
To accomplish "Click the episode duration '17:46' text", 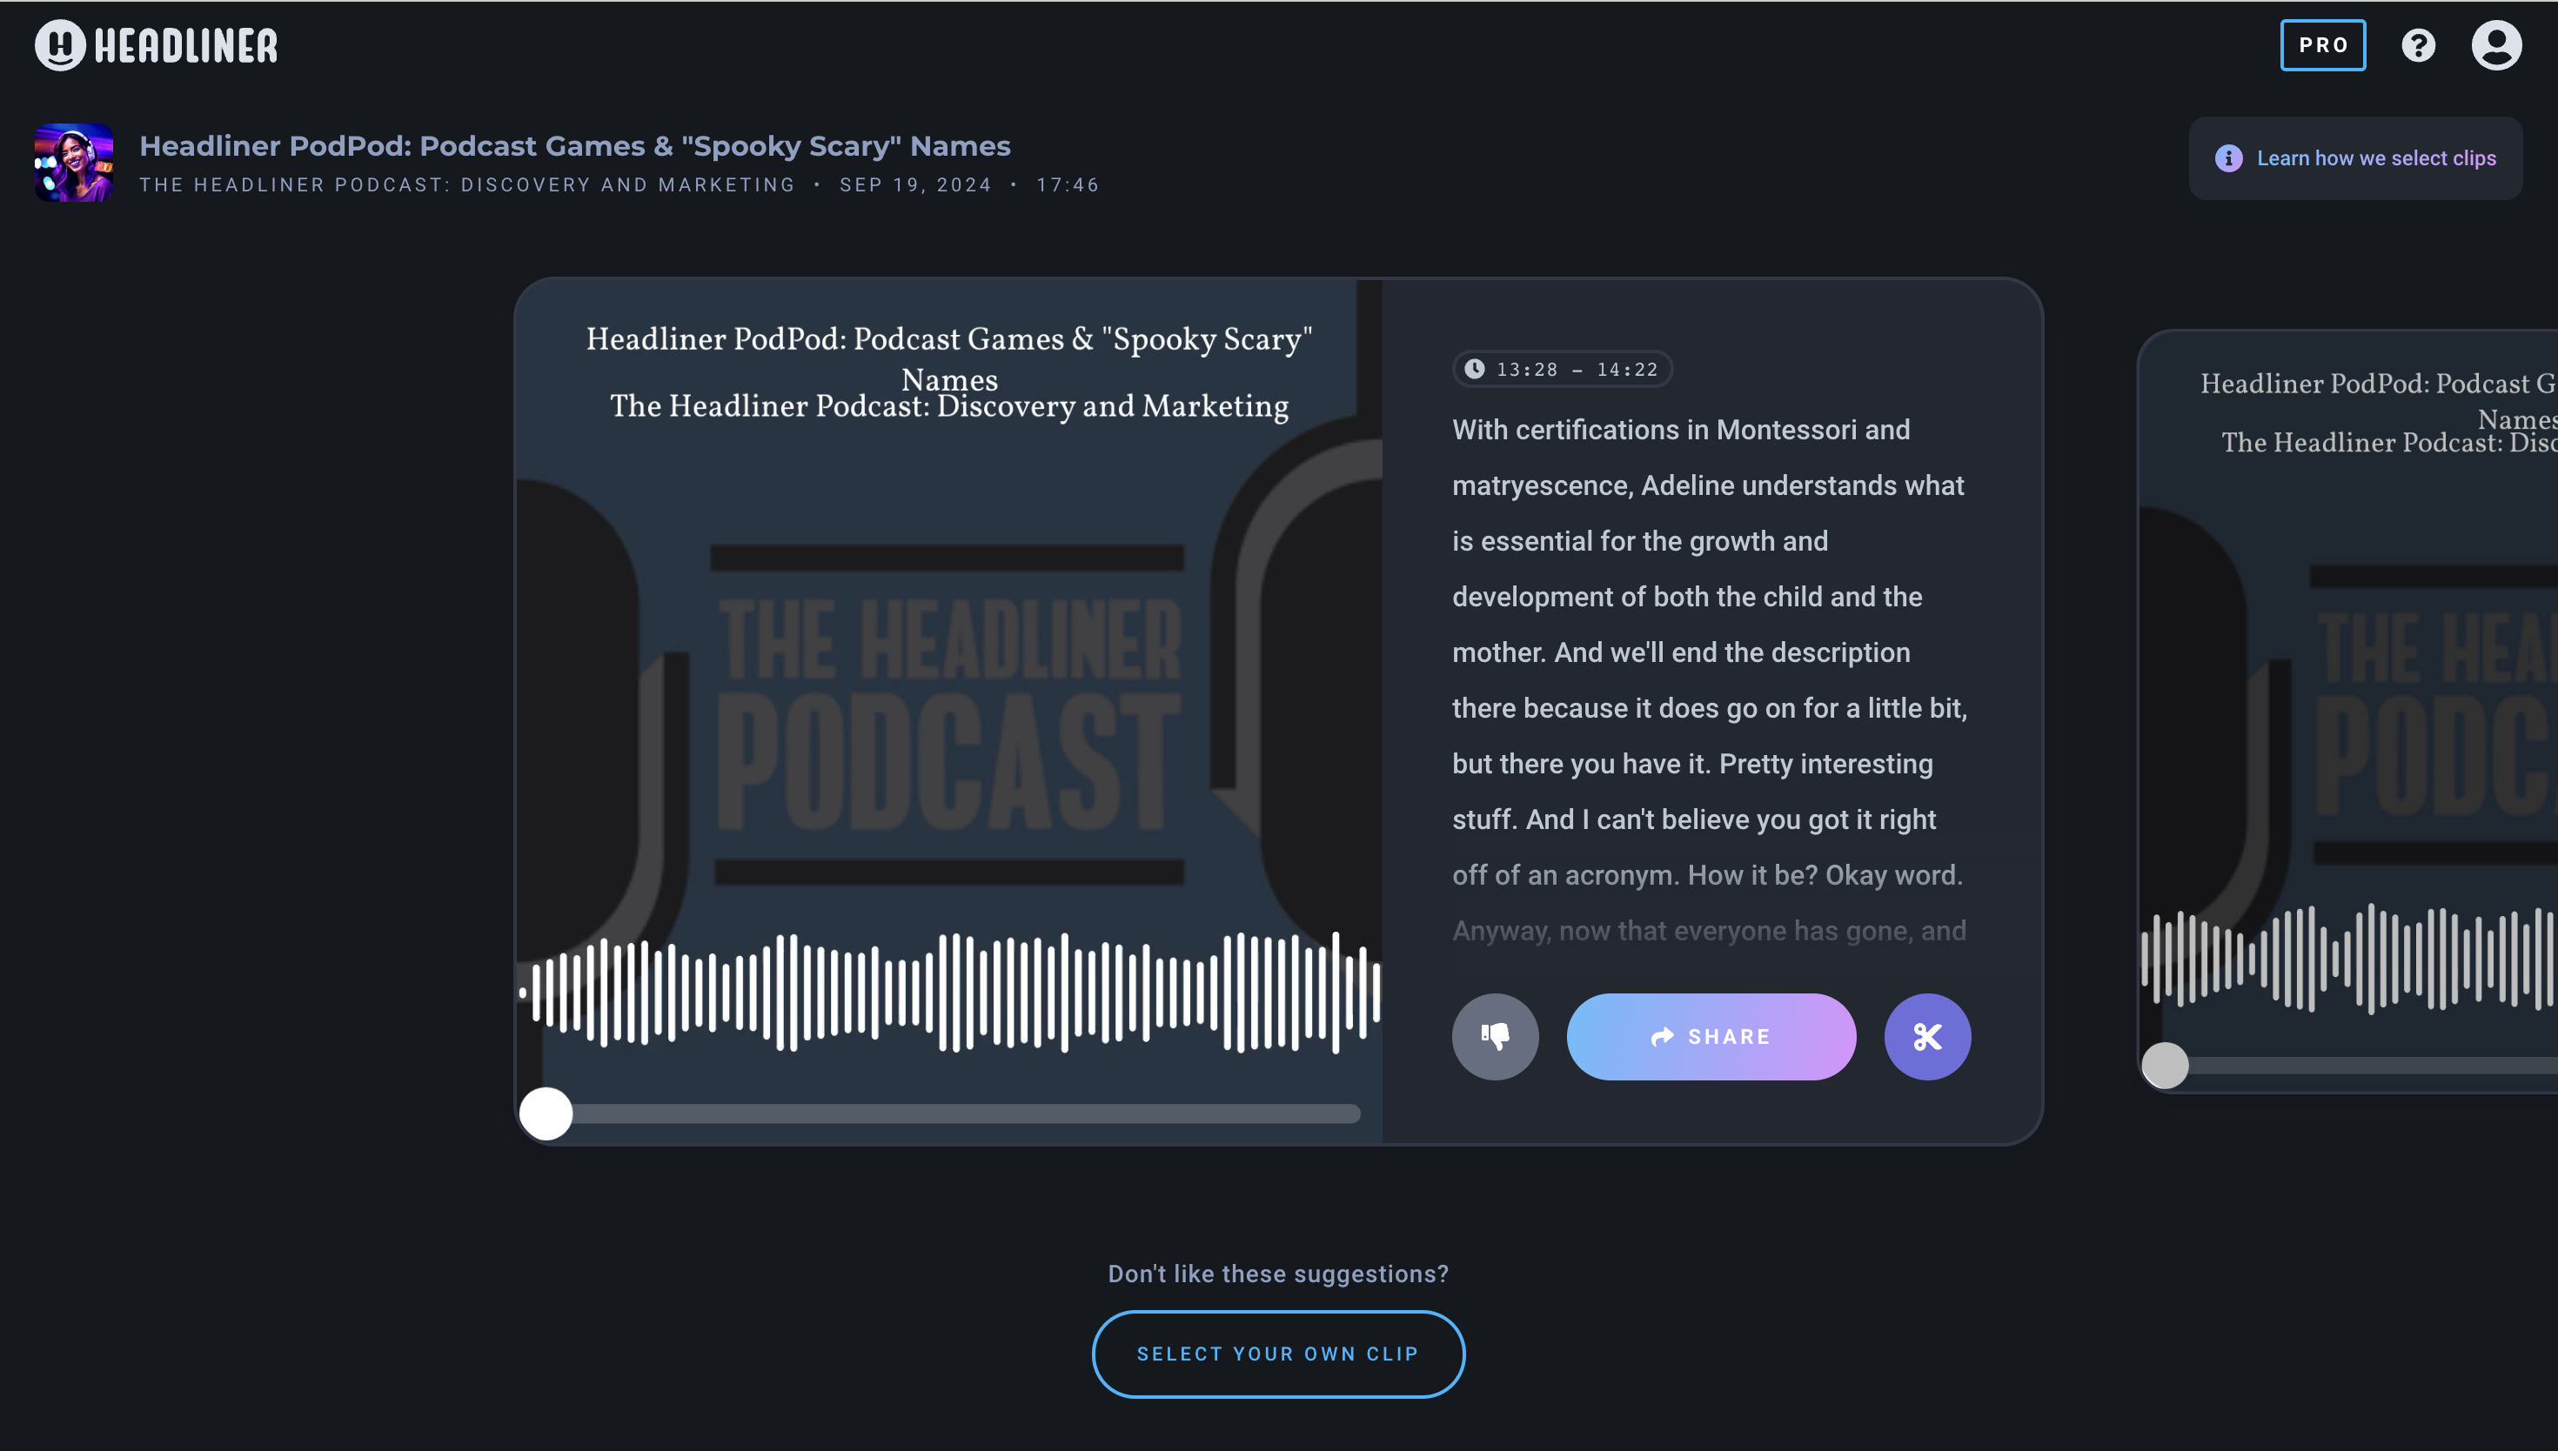I will tap(1068, 185).
